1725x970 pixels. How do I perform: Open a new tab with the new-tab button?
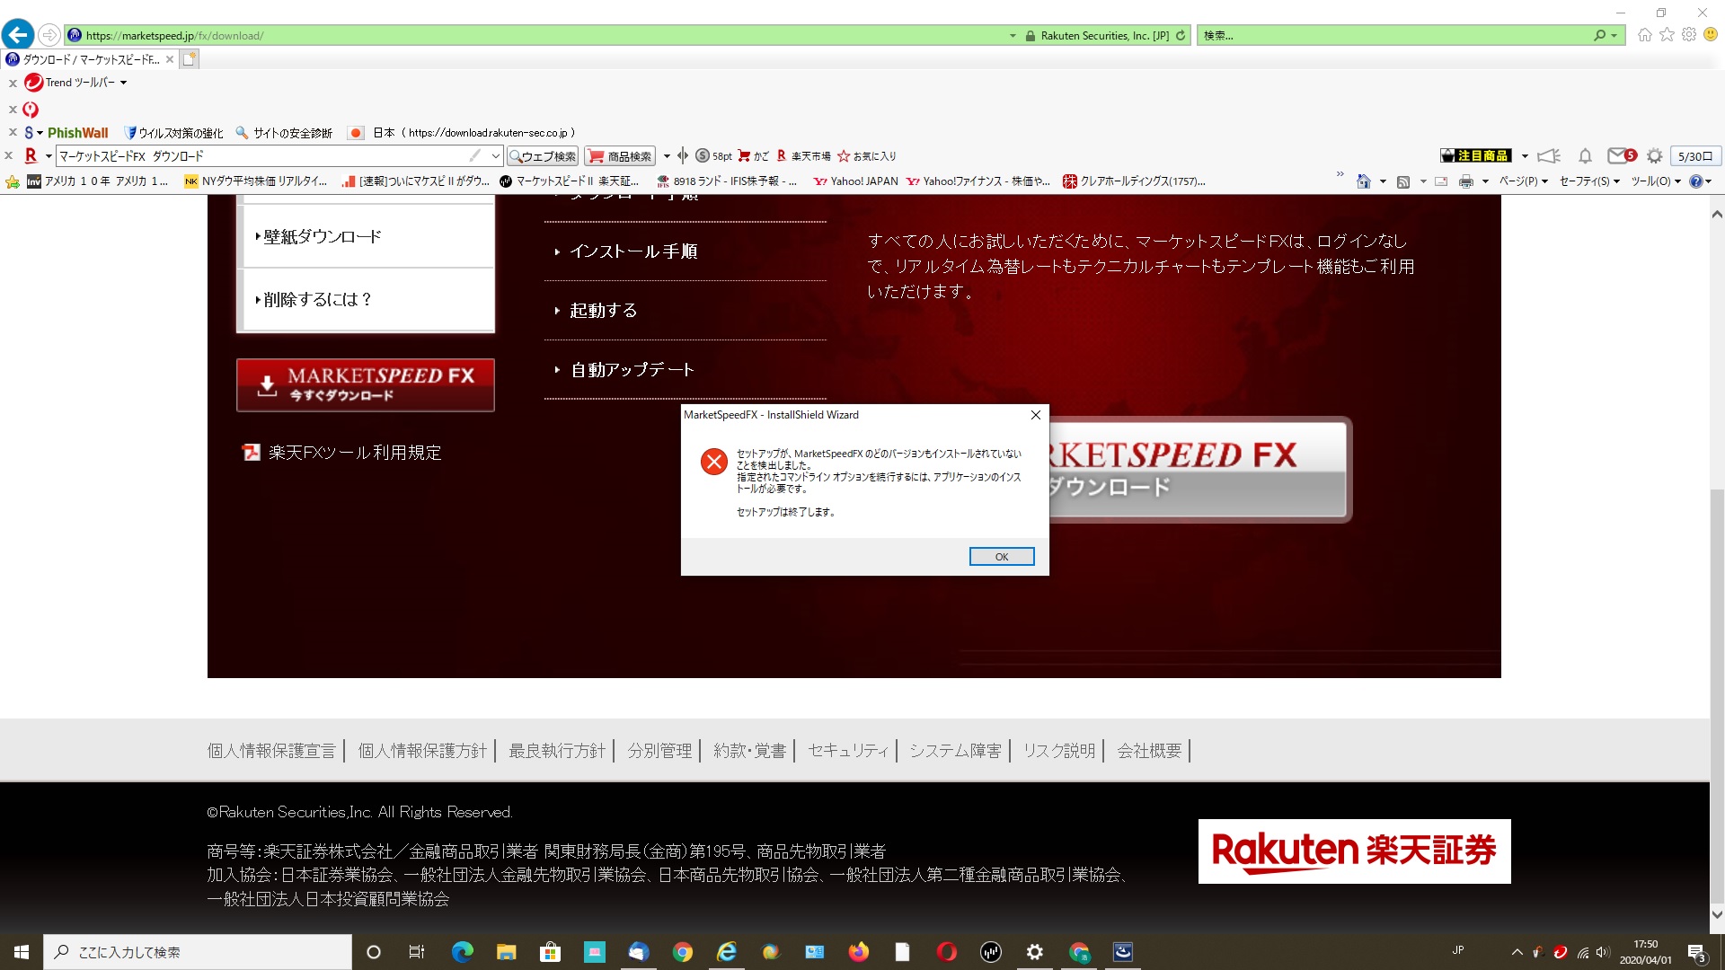point(189,59)
